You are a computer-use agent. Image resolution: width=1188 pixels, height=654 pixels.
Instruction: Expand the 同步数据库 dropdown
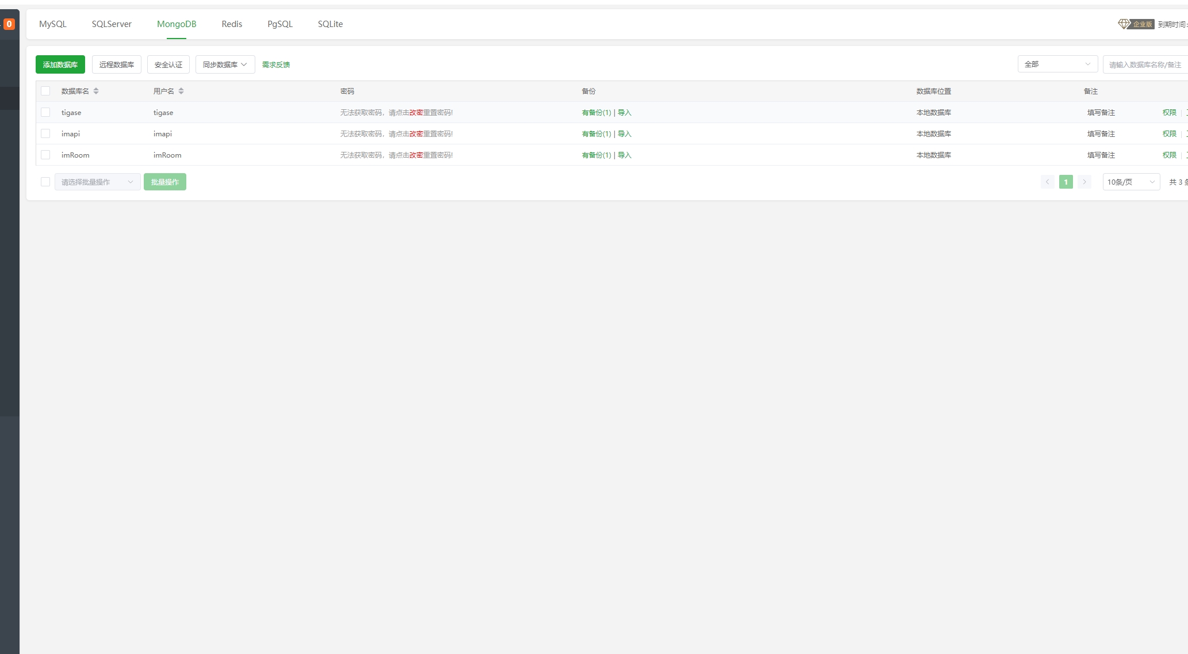click(x=225, y=64)
